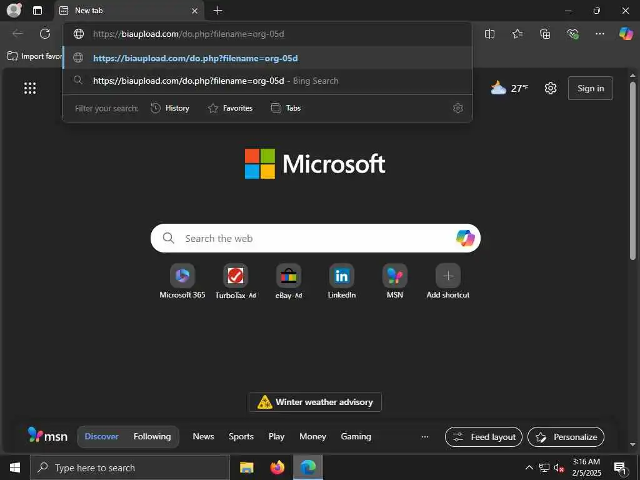Open address bar suggestion settings gear
Screen dimensions: 640x480
click(x=458, y=108)
